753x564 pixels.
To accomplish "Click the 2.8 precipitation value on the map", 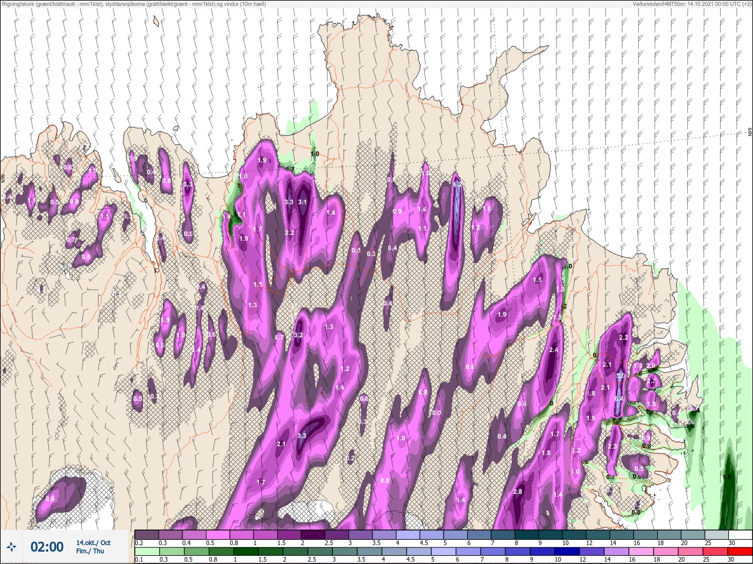I will tap(518, 492).
